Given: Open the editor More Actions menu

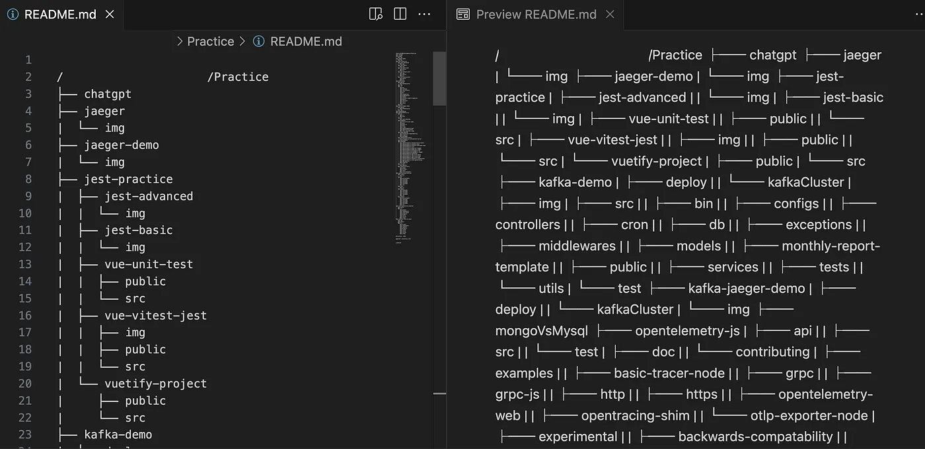Looking at the screenshot, I should pyautogui.click(x=425, y=14).
